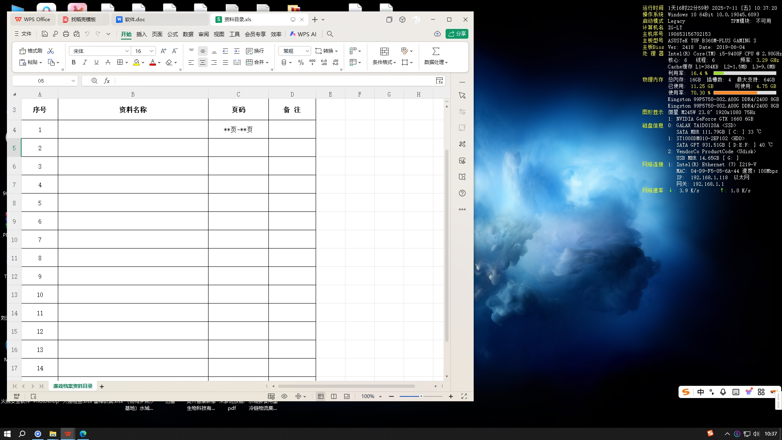Click the eraser clear-format icon
Viewport: 782px width, 440px height.
169,62
